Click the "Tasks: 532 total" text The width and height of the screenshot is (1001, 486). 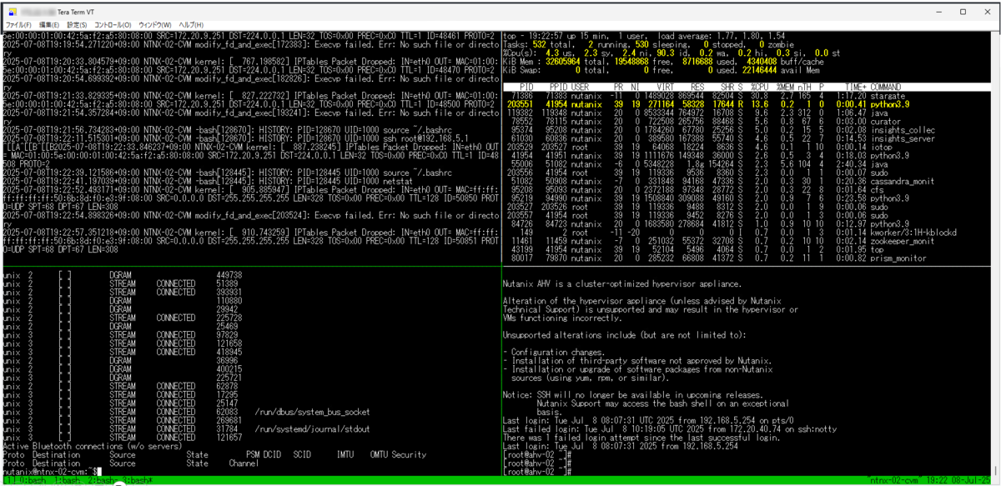pyautogui.click(x=539, y=45)
